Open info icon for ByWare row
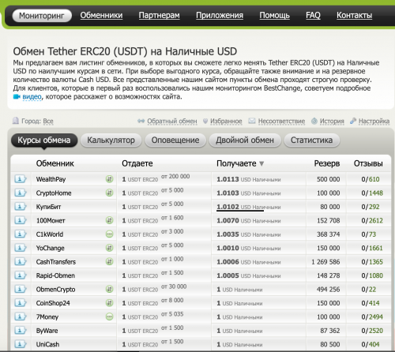395x352 pixels. pyautogui.click(x=21, y=331)
